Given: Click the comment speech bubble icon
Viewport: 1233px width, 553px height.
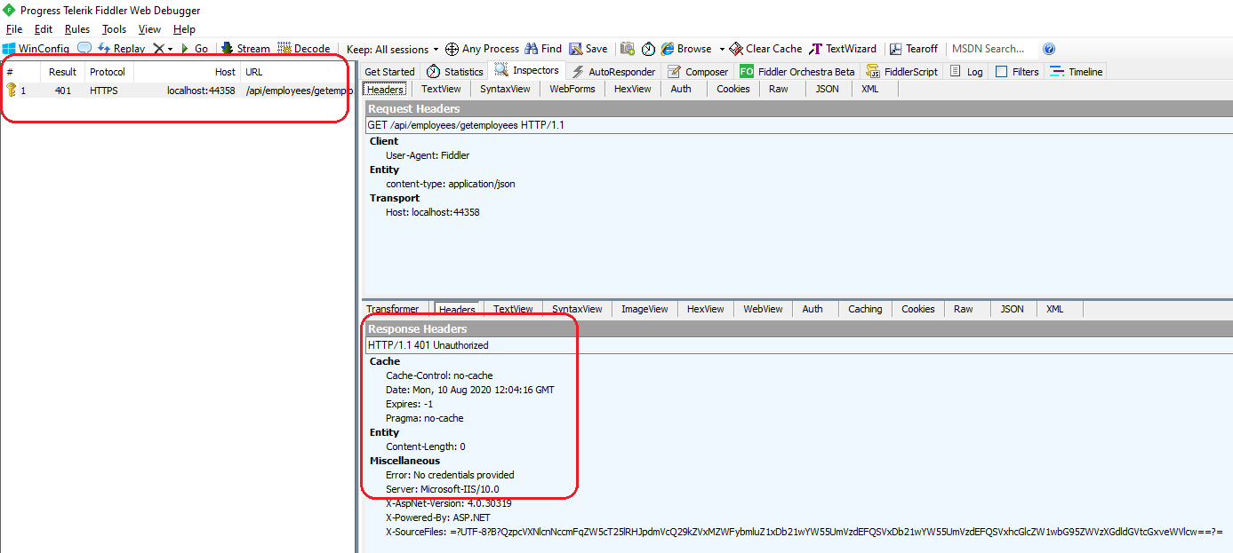Looking at the screenshot, I should pos(84,48).
